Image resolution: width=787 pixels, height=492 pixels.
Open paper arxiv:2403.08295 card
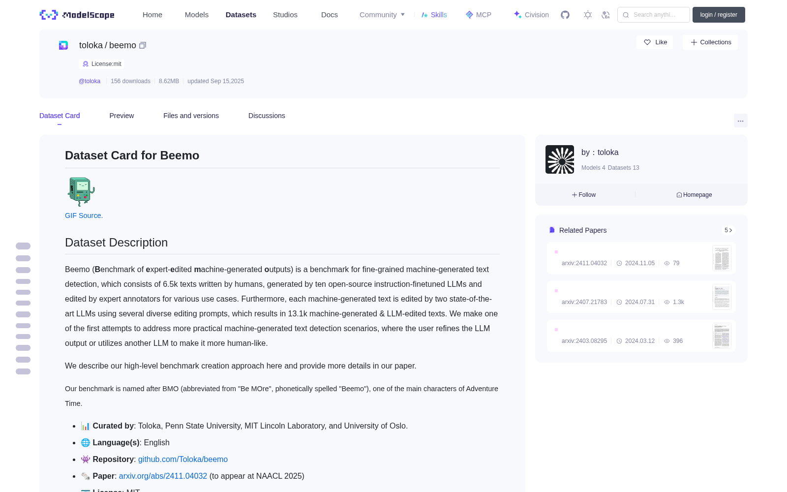coord(641,336)
